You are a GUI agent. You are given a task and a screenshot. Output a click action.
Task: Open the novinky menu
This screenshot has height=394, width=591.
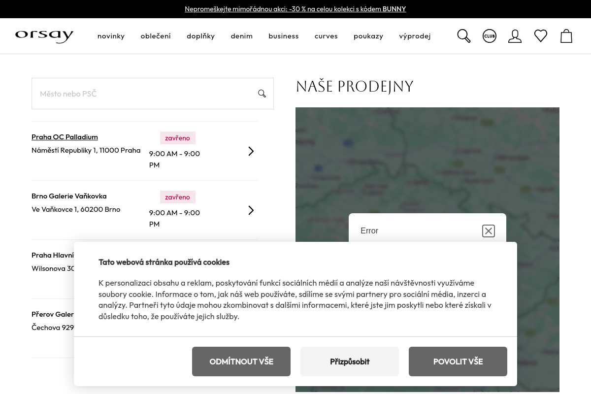point(111,36)
